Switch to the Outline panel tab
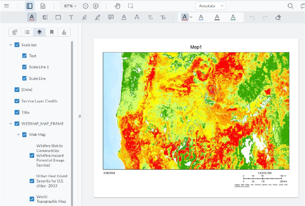Screen dimensions: 305x206 click(x=27, y=32)
